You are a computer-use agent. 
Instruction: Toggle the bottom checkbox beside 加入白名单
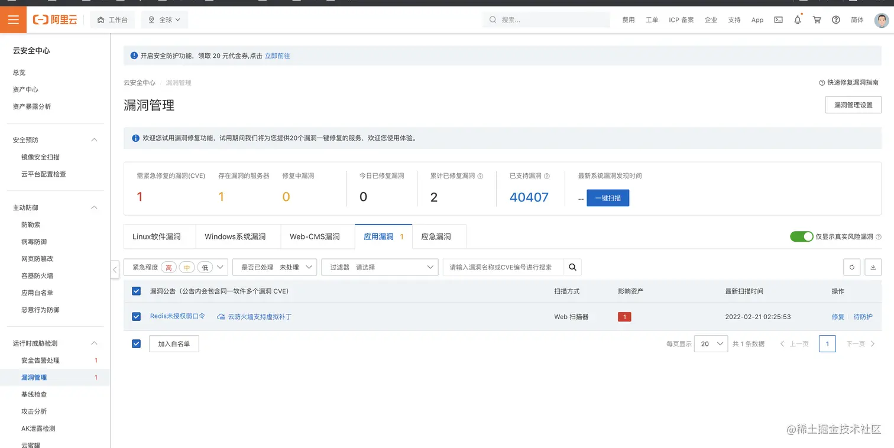point(137,343)
